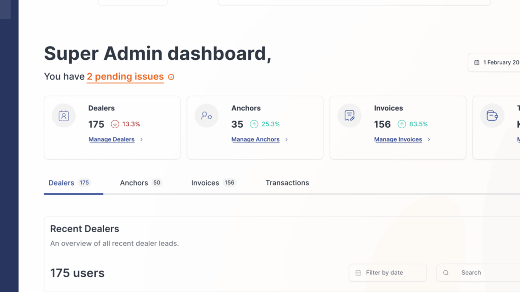Click the magnifier icon in Search field
This screenshot has height=292, width=520.
pyautogui.click(x=446, y=273)
